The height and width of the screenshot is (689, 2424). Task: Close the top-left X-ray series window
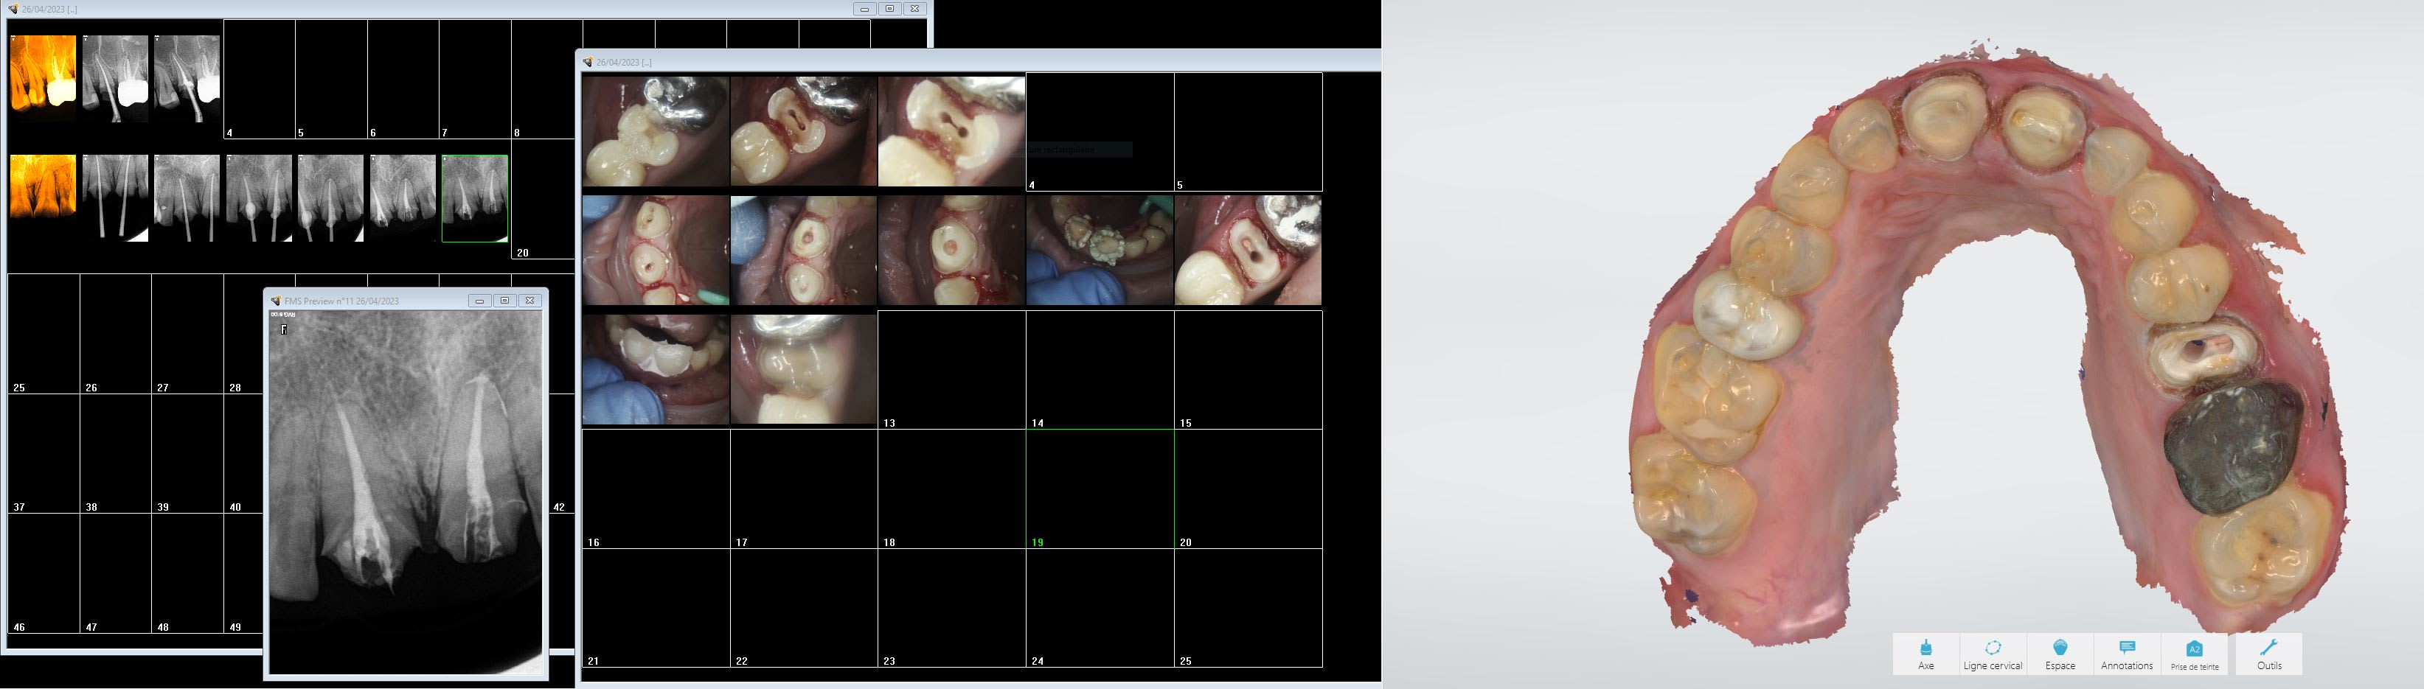(x=914, y=8)
